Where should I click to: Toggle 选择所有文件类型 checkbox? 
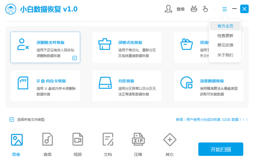(12, 119)
